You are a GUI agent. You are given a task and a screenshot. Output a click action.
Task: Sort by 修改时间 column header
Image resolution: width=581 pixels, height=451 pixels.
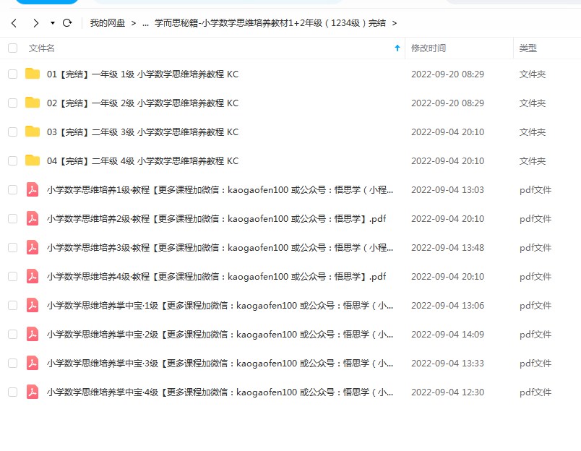(429, 48)
